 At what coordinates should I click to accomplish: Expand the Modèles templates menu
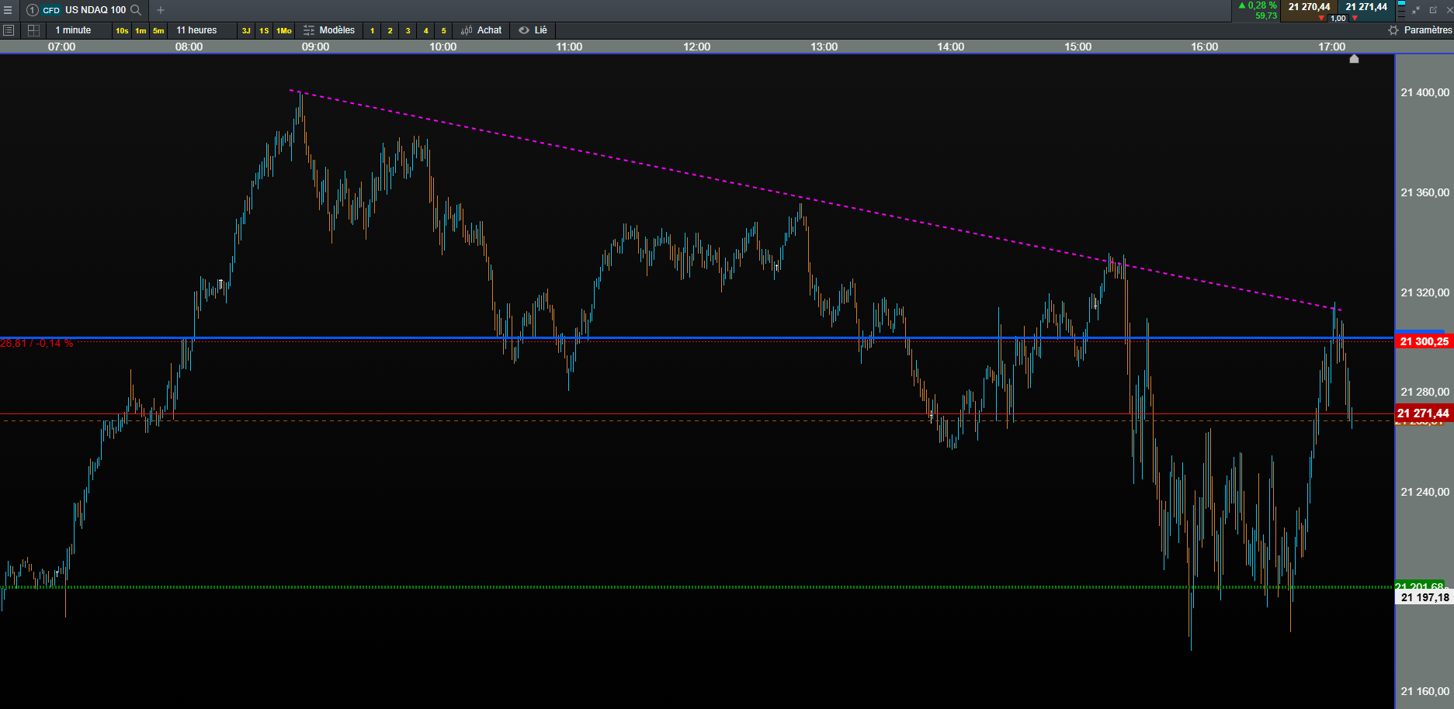[329, 30]
